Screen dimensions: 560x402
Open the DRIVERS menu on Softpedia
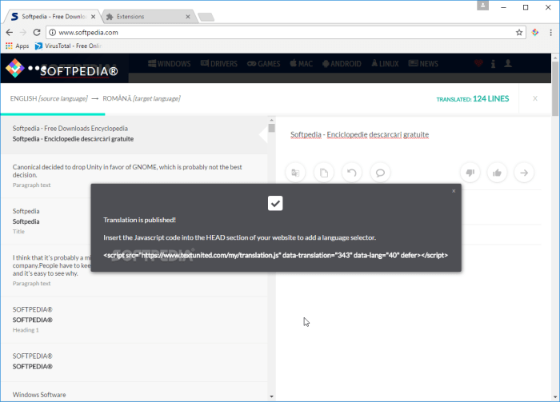tap(219, 64)
